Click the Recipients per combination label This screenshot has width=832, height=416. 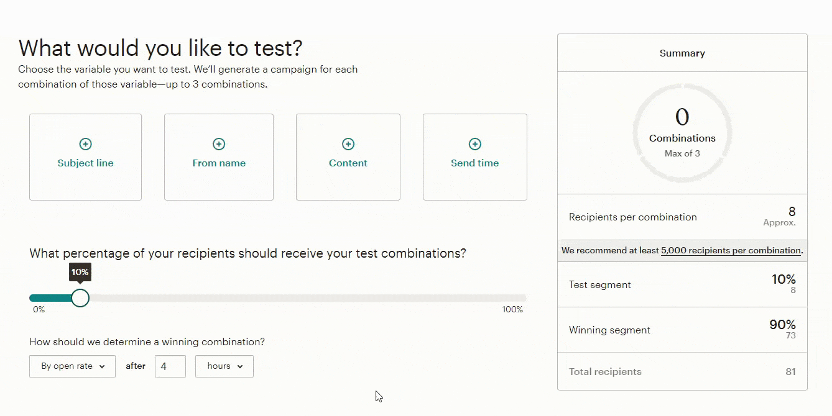[x=633, y=217]
